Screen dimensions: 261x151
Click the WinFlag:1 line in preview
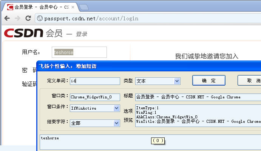click(x=146, y=112)
